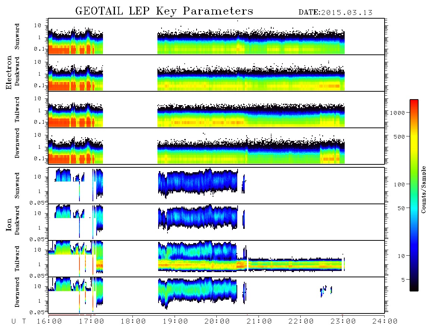Click the Electron Tailward panel label
426x328 pixels.
tap(17, 110)
